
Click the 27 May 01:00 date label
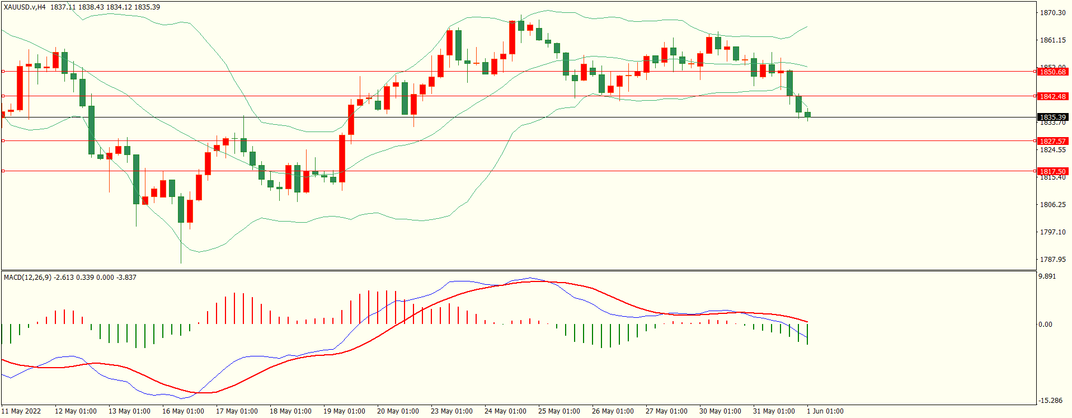coord(666,411)
